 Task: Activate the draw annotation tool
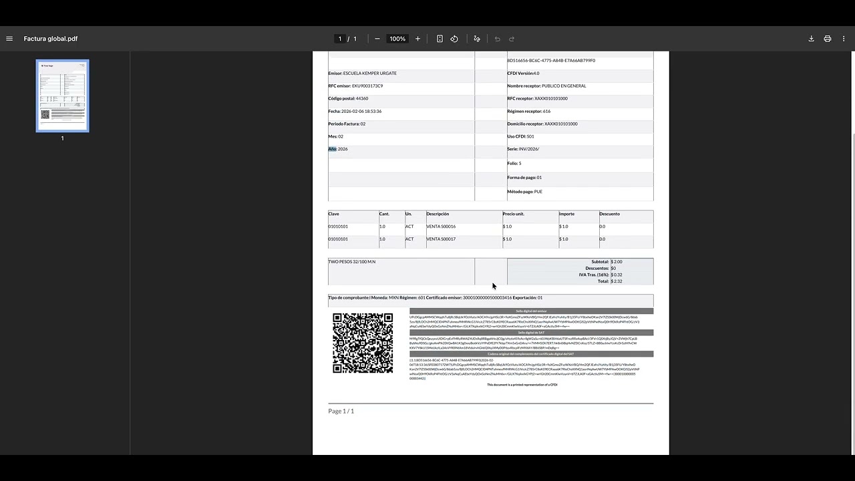(x=477, y=39)
